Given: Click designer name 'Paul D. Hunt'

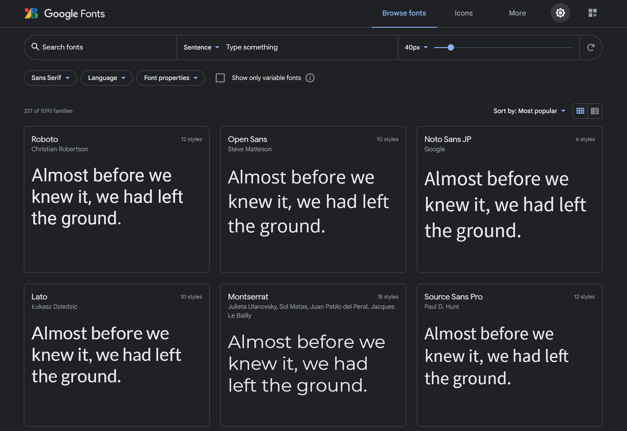Looking at the screenshot, I should coord(442,307).
